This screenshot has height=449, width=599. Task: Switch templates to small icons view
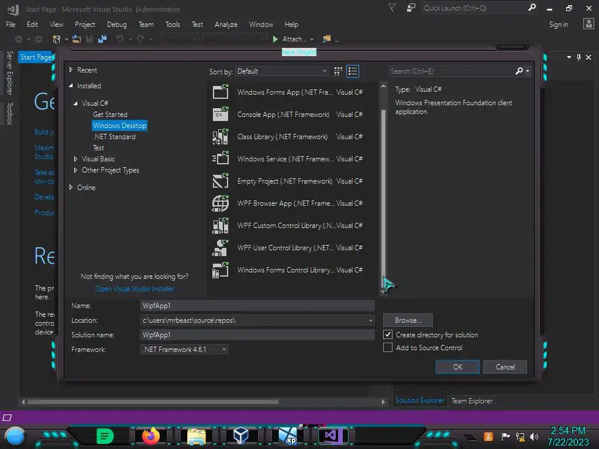tap(338, 71)
